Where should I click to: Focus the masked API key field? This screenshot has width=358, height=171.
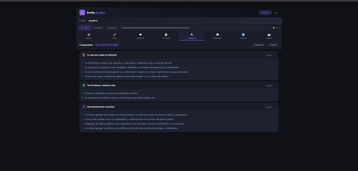[195, 28]
